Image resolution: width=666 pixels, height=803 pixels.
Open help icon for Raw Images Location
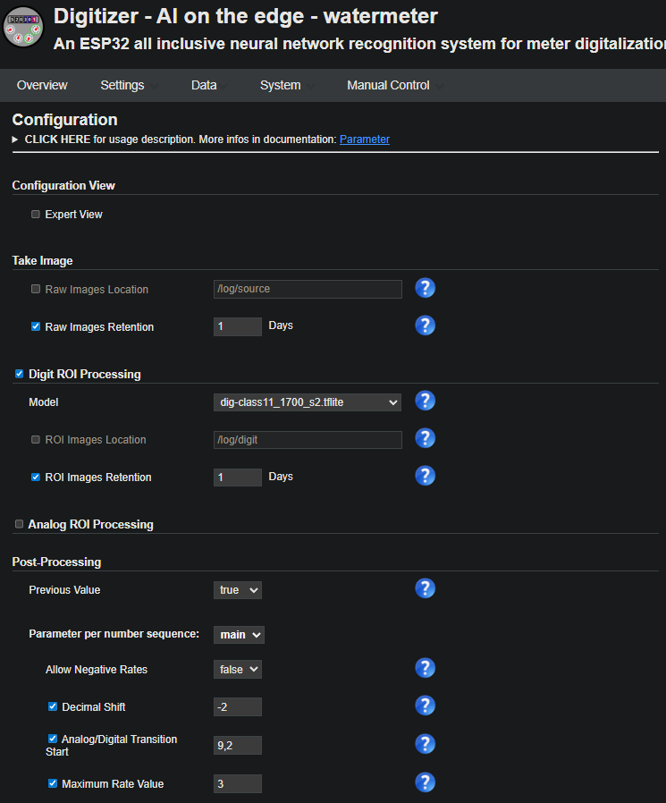tap(426, 288)
